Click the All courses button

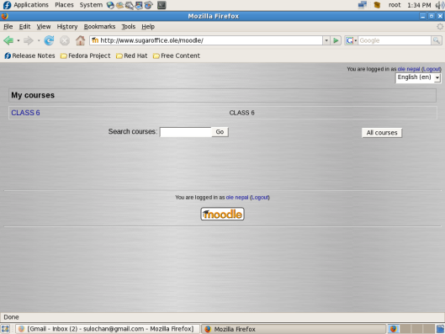382,133
